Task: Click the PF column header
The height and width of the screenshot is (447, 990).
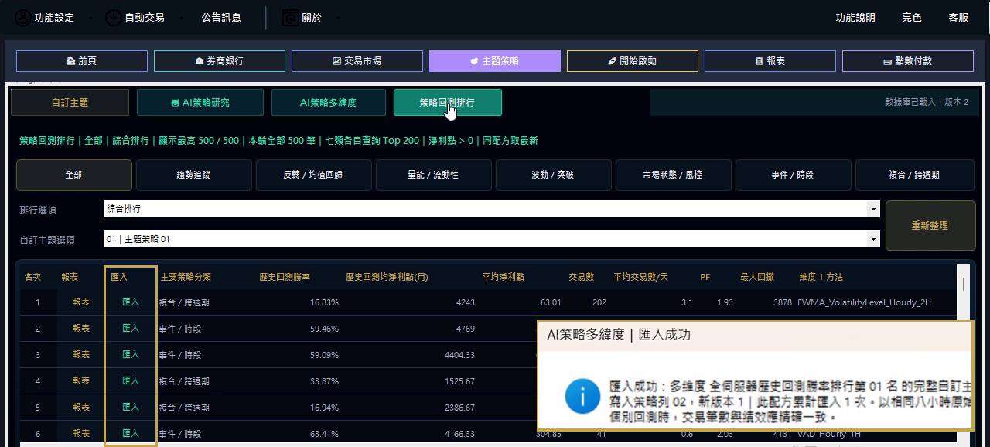Action: pyautogui.click(x=705, y=277)
